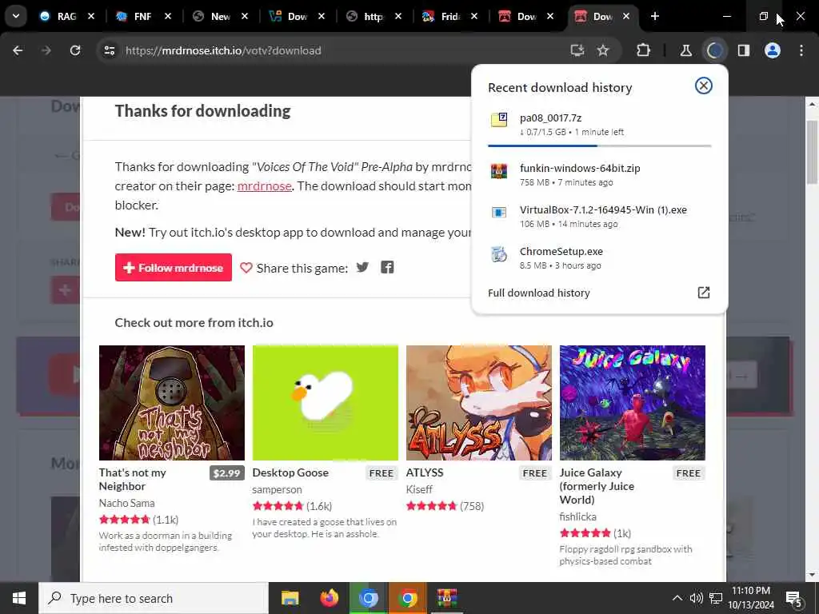
Task: Open VirtualBox-7.1.2-164945-Win (1).exe entry
Action: coord(599,216)
